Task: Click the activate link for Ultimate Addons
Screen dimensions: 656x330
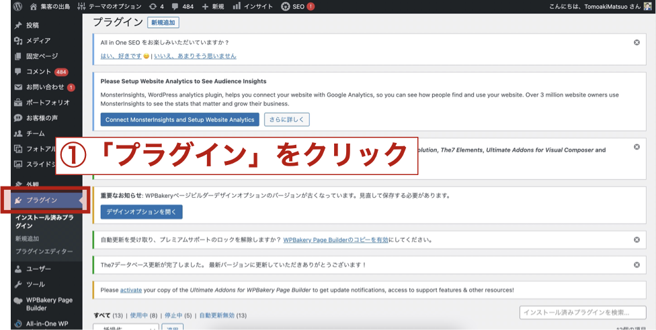Action: 131,290
